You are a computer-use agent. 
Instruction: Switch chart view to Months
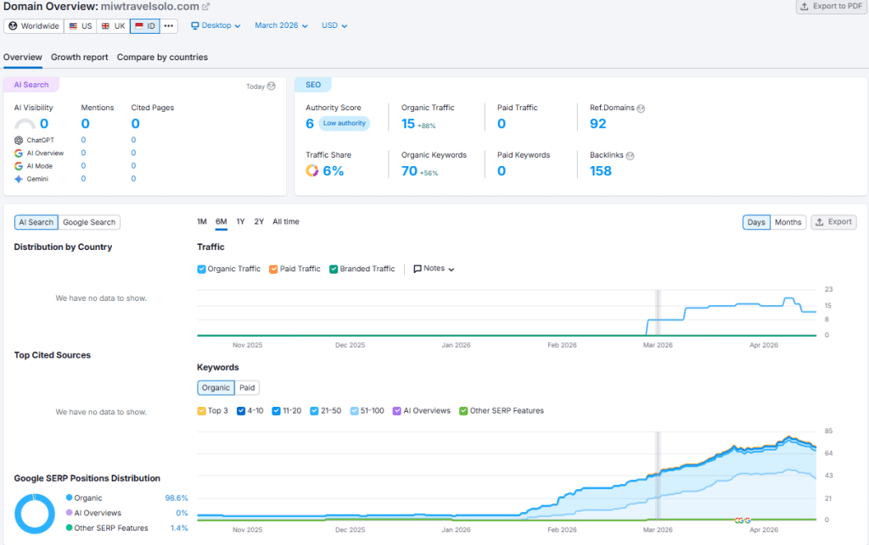coord(788,222)
